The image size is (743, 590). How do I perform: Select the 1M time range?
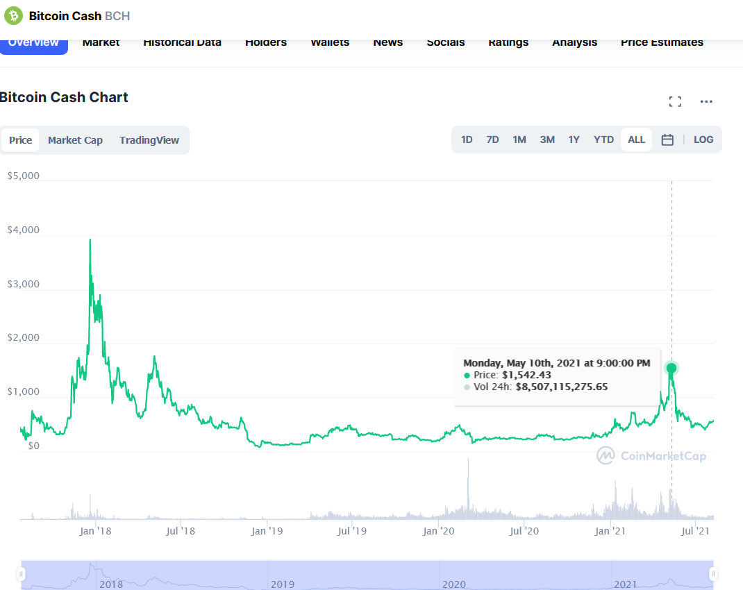point(519,140)
